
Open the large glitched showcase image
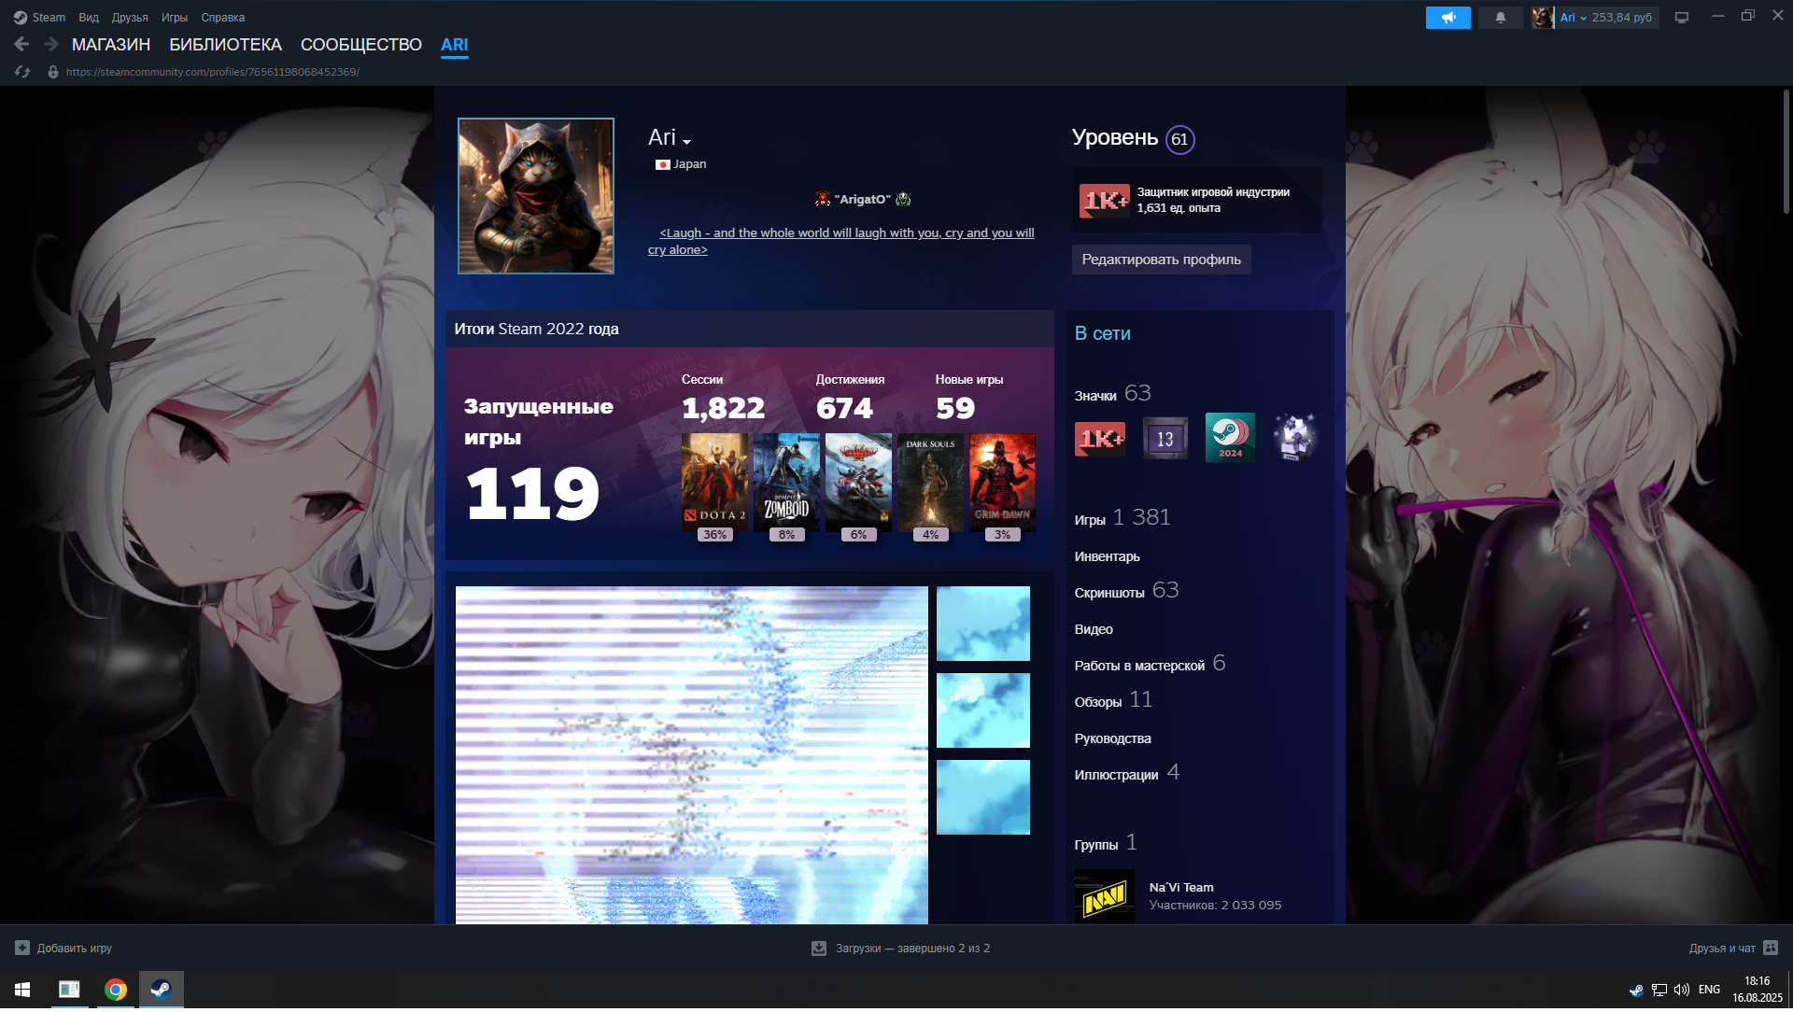click(692, 755)
